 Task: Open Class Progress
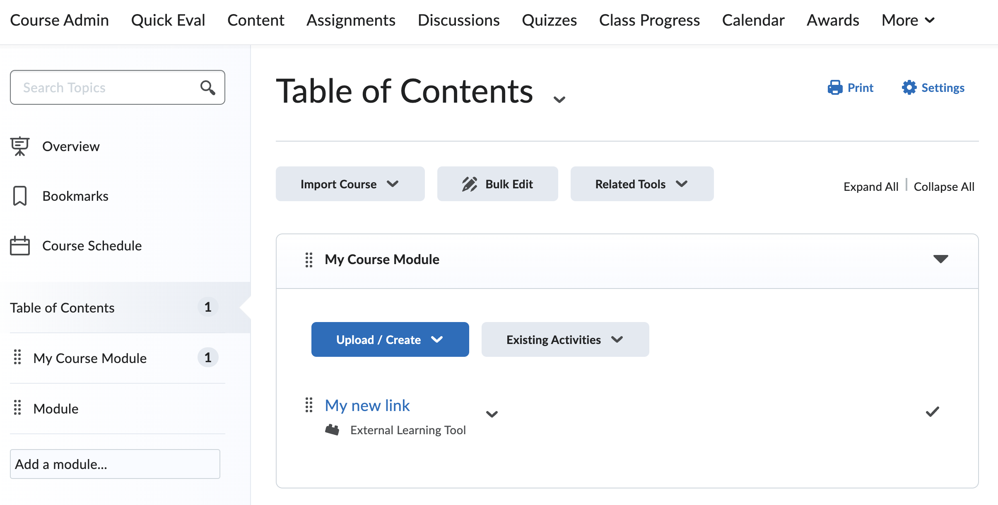point(649,20)
